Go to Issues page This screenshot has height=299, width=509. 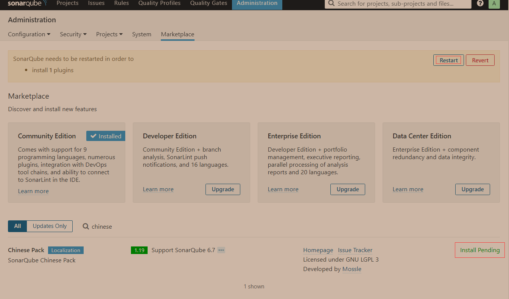point(97,3)
